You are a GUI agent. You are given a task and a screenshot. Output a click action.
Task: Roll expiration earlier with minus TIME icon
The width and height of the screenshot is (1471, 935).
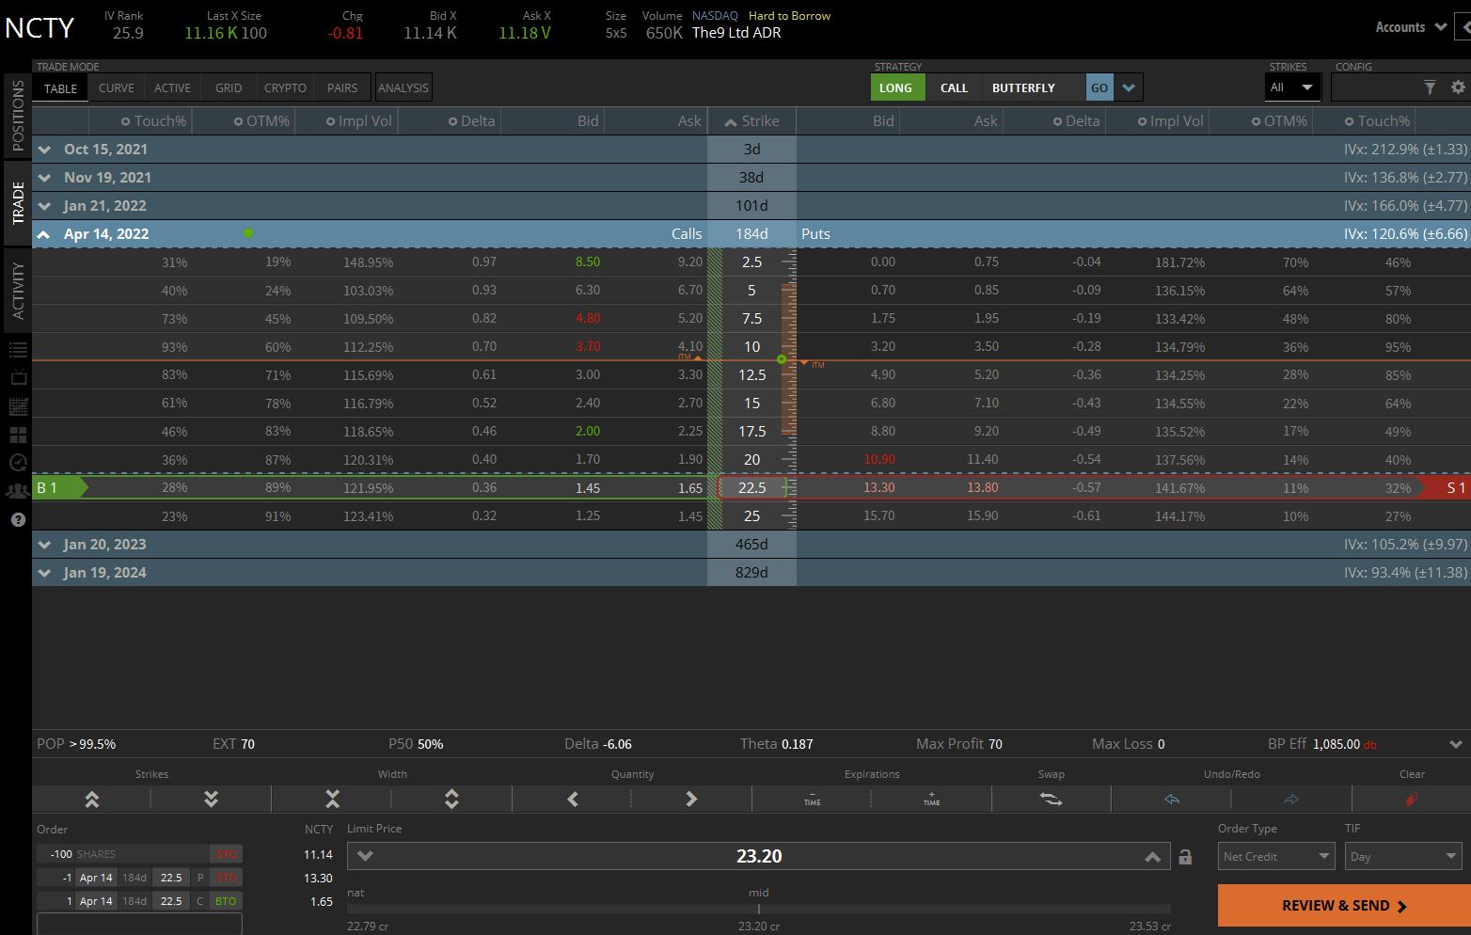coord(812,800)
